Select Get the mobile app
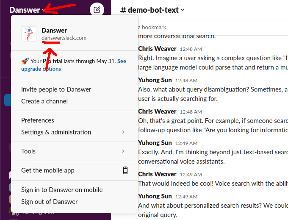This screenshot has height=220, width=288. [48, 170]
